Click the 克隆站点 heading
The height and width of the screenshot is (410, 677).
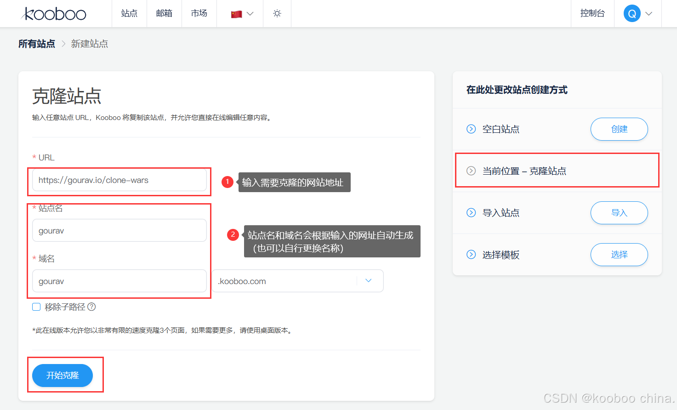[x=67, y=97]
